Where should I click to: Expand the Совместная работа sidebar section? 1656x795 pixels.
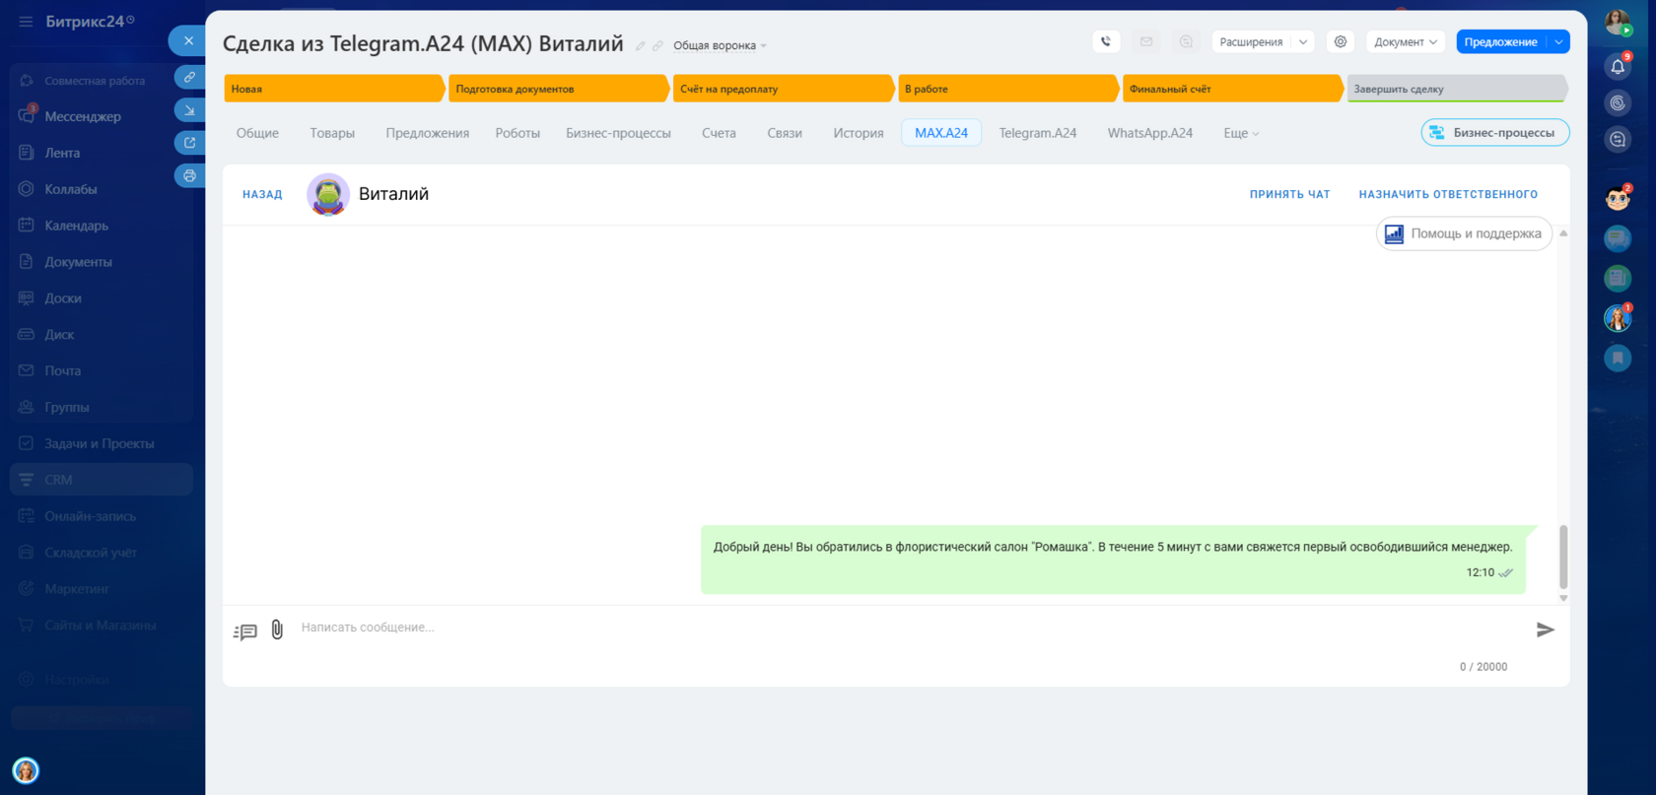(95, 81)
